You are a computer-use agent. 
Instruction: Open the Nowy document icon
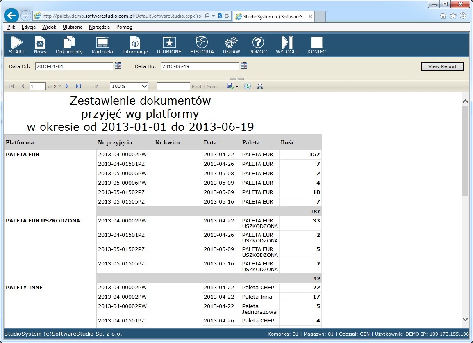point(40,42)
